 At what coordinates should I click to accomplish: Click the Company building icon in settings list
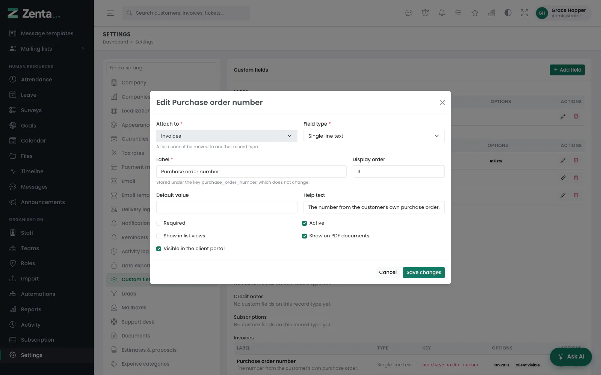(x=114, y=82)
